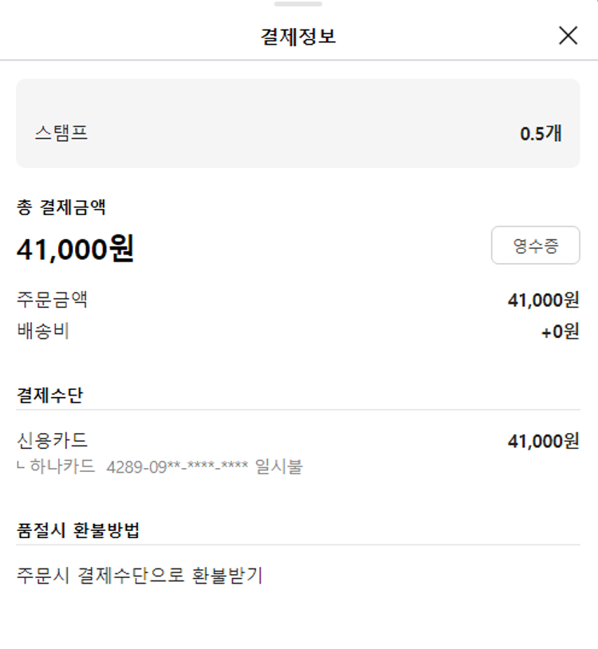The width and height of the screenshot is (598, 649).
Task: Click the sheet drag handle bar
Action: pos(298,4)
